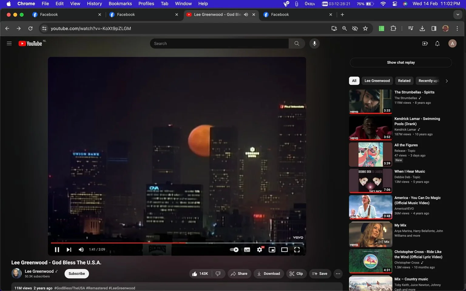Click Show chat replay button
The width and height of the screenshot is (466, 291).
401,62
